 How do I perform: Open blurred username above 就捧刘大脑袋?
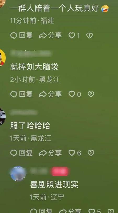[x=31, y=54]
